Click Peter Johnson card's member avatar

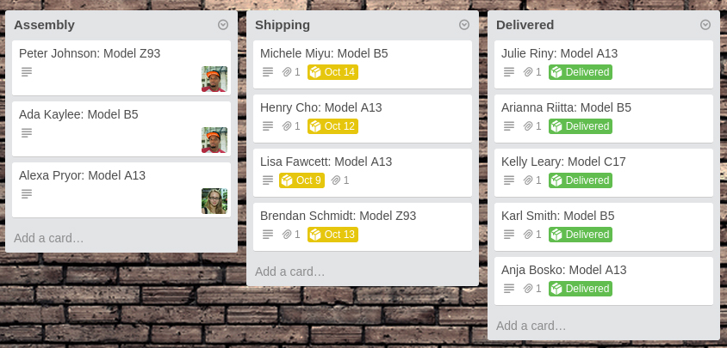point(214,79)
